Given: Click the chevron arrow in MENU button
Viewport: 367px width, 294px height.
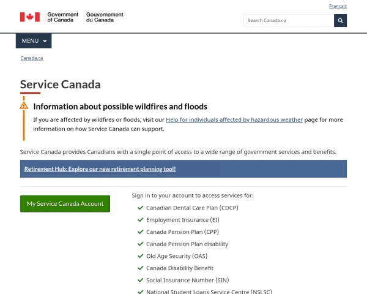Looking at the screenshot, I should (x=45, y=41).
